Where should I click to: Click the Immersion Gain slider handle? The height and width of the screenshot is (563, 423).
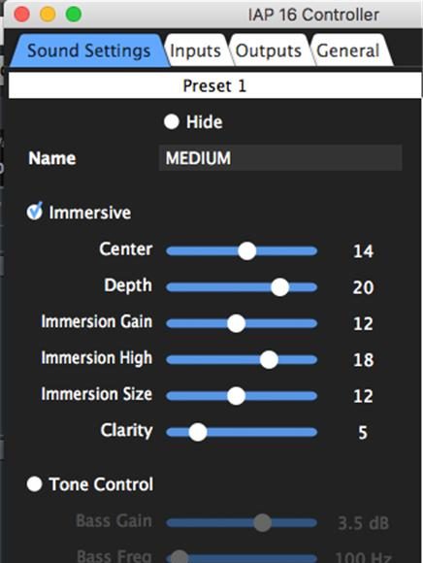(236, 323)
